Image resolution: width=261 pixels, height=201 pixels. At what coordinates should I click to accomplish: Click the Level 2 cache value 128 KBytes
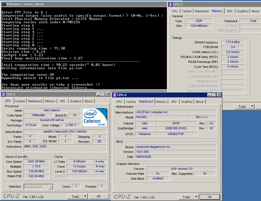pyautogui.click(x=79, y=171)
